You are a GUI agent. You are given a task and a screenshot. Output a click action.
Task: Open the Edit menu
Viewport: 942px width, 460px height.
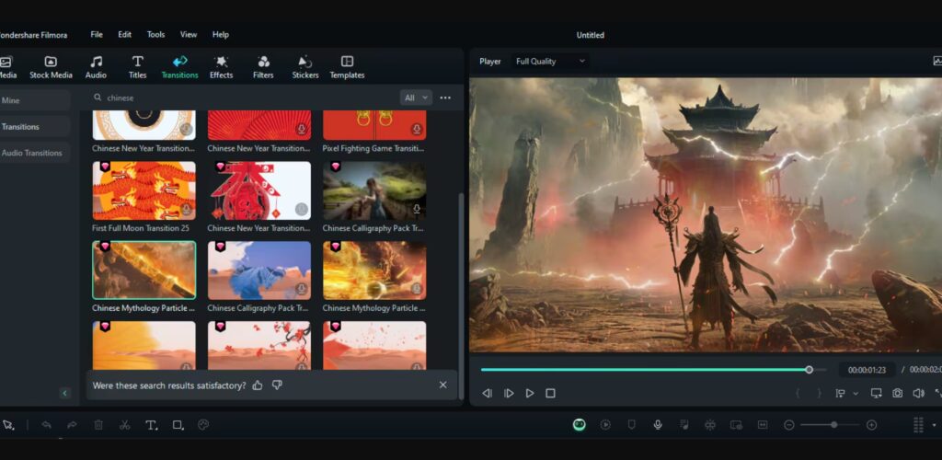click(x=124, y=35)
